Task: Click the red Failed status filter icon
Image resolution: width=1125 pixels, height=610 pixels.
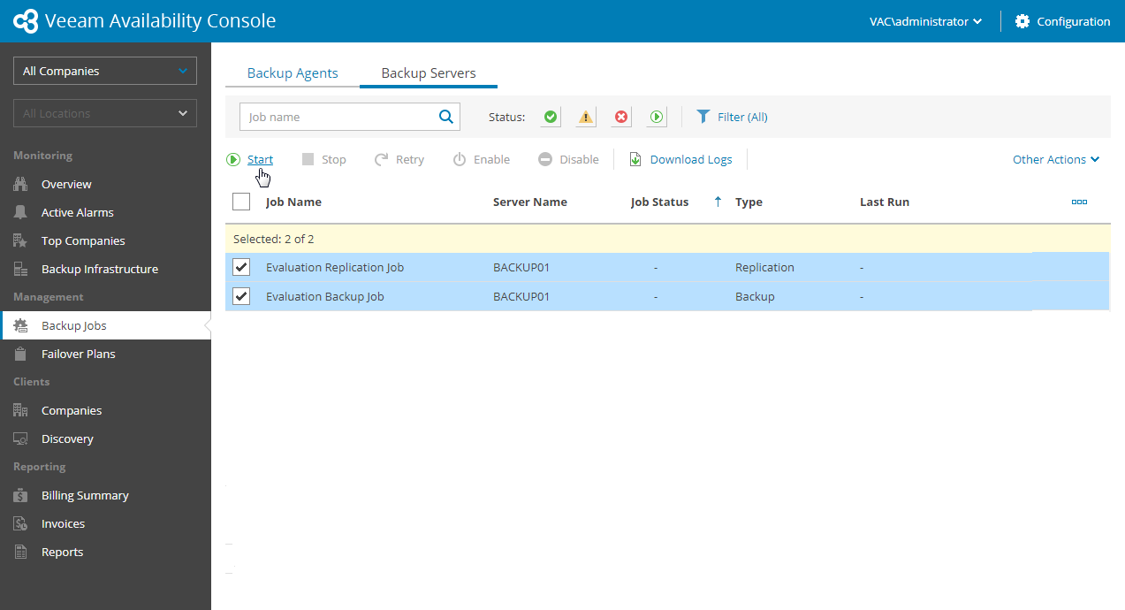Action: (621, 117)
